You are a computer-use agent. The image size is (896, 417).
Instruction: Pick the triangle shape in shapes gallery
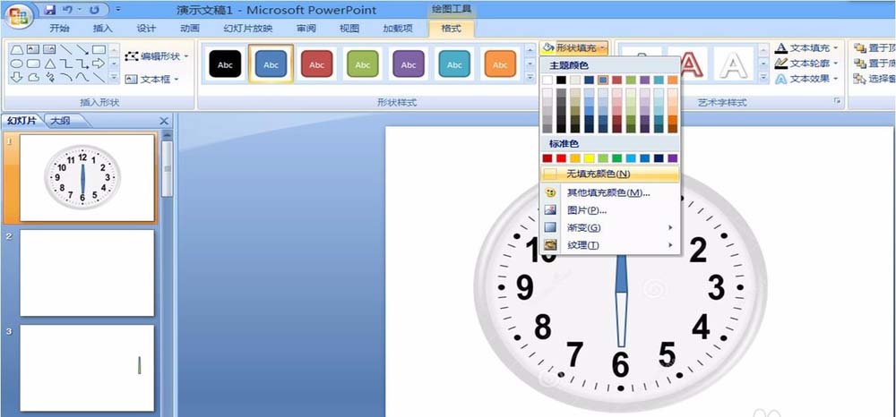click(x=50, y=64)
